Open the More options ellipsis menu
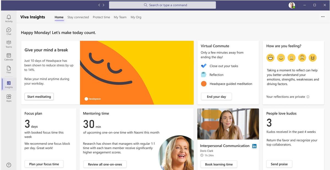Image resolution: width=330 pixels, height=170 pixels. pyautogui.click(x=323, y=17)
